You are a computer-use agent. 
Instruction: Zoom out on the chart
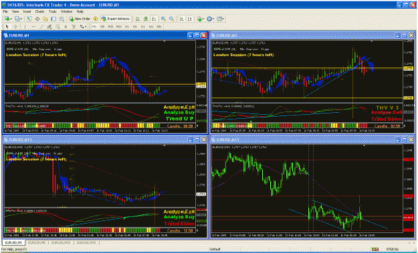[x=171, y=19]
